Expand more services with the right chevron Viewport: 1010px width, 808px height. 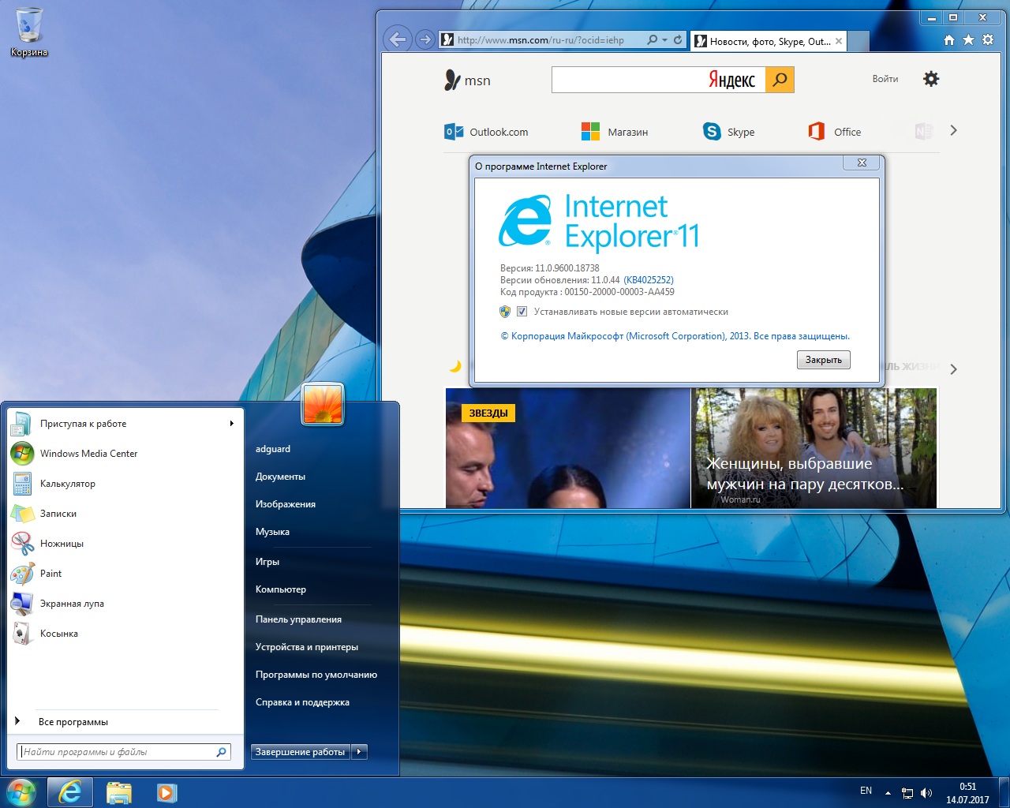[x=953, y=131]
